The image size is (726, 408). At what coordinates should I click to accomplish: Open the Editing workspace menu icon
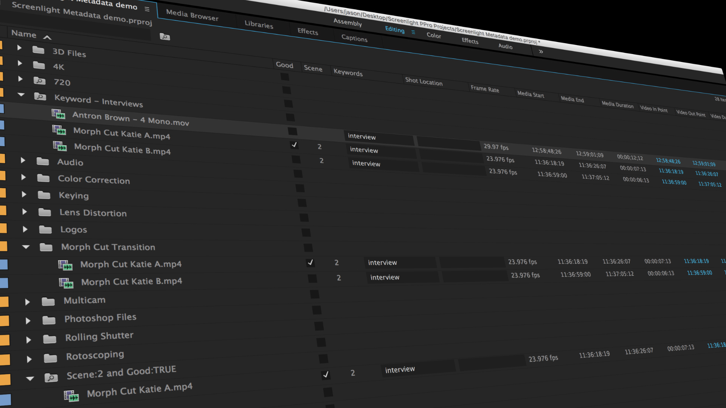pos(413,32)
